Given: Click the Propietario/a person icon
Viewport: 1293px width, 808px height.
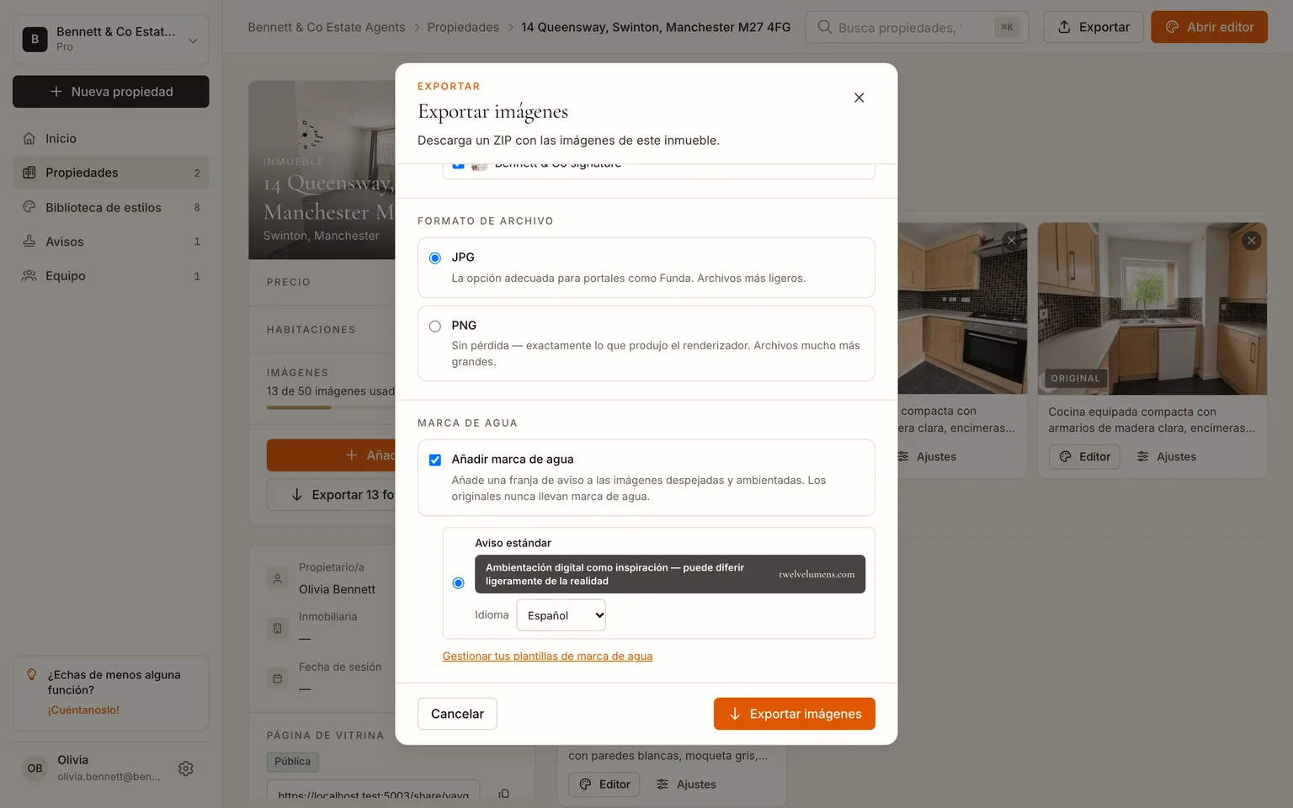Looking at the screenshot, I should [277, 579].
